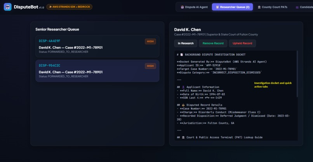Click the SSN Last 4 line
Image resolution: width=313 pixels, height=162 pixels.
pyautogui.click(x=199, y=98)
